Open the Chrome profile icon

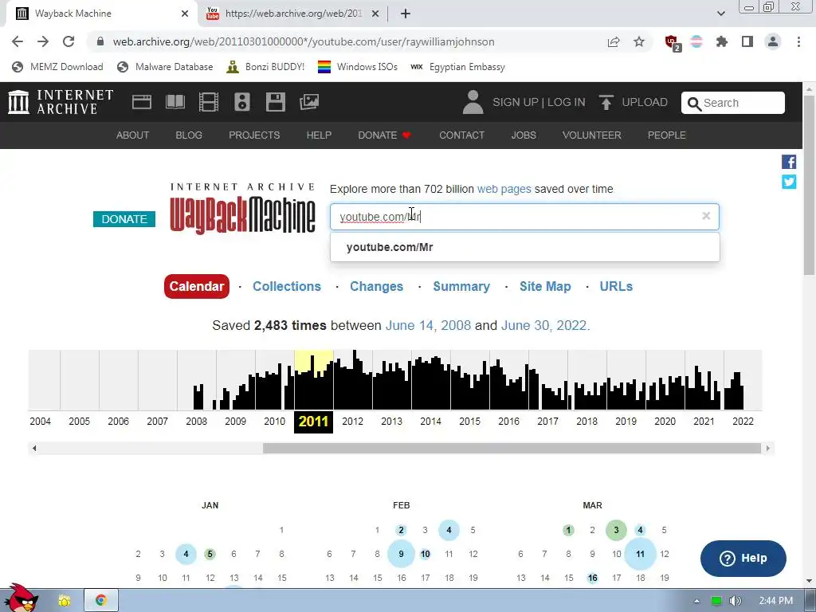click(x=773, y=41)
